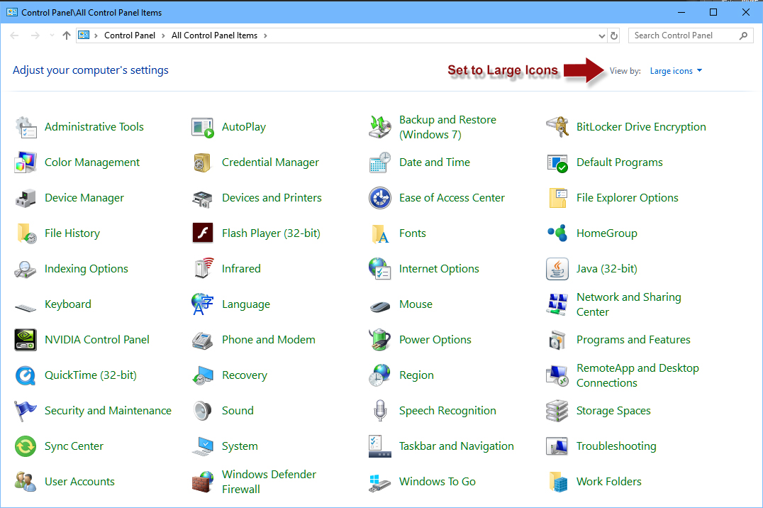Image resolution: width=763 pixels, height=508 pixels.
Task: Open the Keyboard link
Action: [67, 304]
